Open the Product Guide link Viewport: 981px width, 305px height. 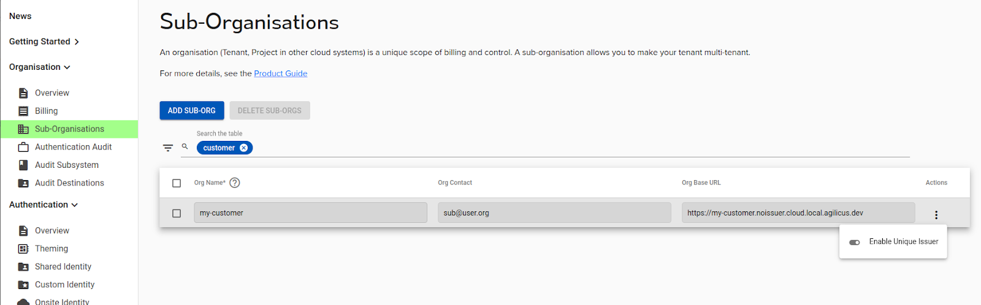click(x=280, y=73)
